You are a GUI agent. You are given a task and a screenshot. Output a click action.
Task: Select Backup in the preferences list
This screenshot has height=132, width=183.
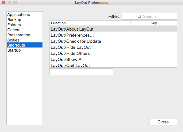(x=25, y=20)
